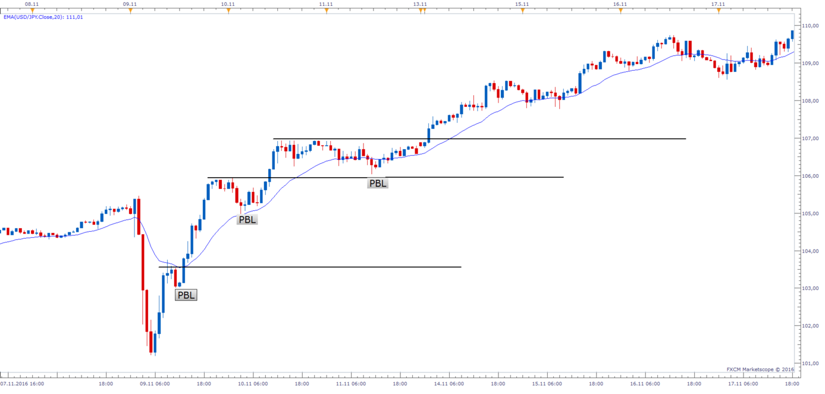This screenshot has width=825, height=394.
Task: Click the 11.11 orange day marker
Action: [327, 11]
